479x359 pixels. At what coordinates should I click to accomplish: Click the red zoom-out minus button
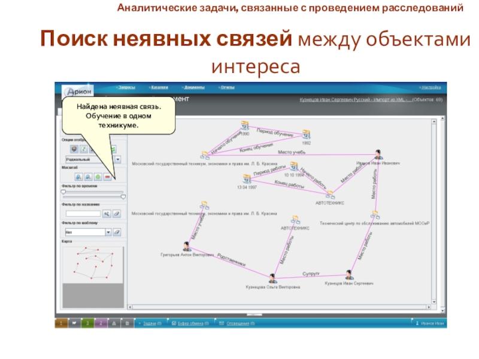(108, 177)
